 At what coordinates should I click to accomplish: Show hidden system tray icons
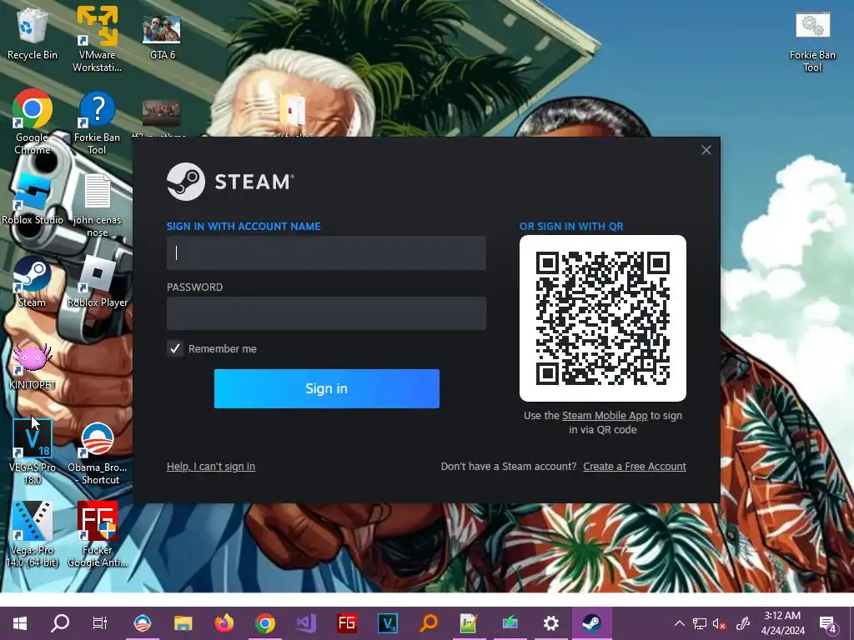tap(679, 623)
